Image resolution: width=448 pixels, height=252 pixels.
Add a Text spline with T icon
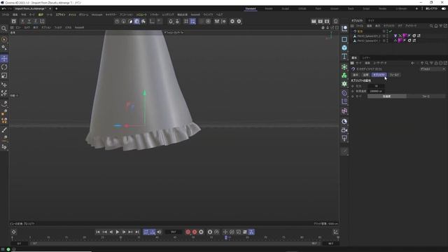344,56
